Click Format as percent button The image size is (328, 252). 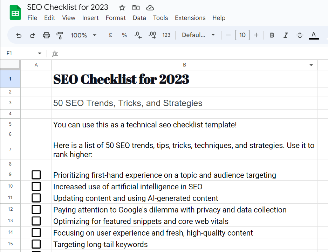[124, 35]
